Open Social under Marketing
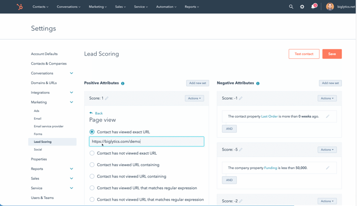Image resolution: width=357 pixels, height=206 pixels. point(38,150)
